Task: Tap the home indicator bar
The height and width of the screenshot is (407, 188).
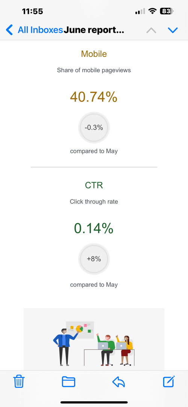Action: (94, 402)
